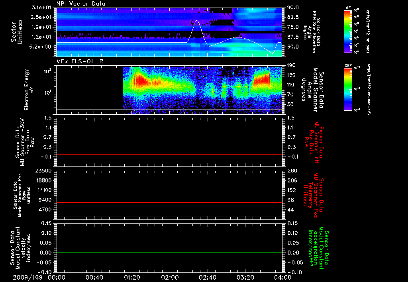The width and height of the screenshot is (408, 282).
Task: Click the 110 scanner angle tick
Action: pyautogui.click(x=291, y=85)
